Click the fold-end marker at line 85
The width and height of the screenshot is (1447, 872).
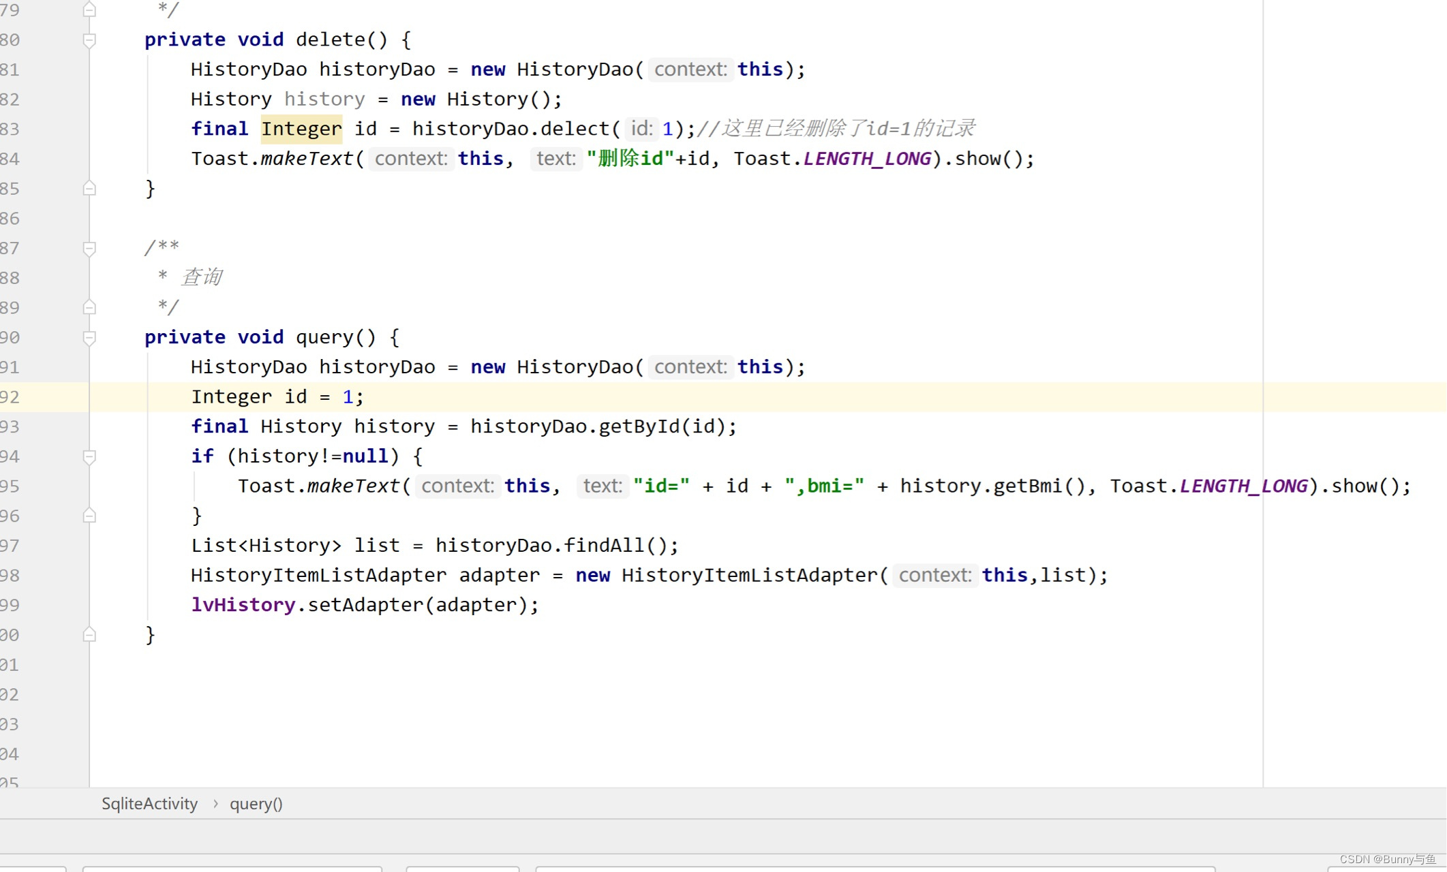point(89,189)
